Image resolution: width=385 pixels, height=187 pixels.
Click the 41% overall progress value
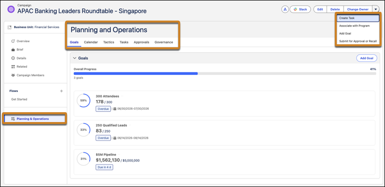coord(373,69)
